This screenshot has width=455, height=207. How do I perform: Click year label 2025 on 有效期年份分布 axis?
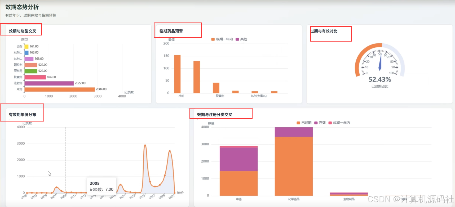142,196
